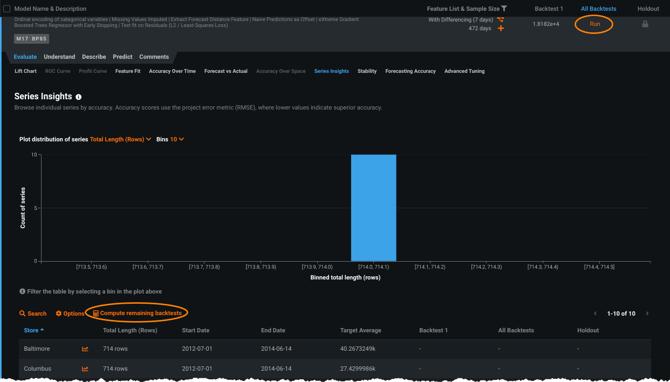Go to next page of series table
Viewport: 670px width, 382px height.
[647, 313]
